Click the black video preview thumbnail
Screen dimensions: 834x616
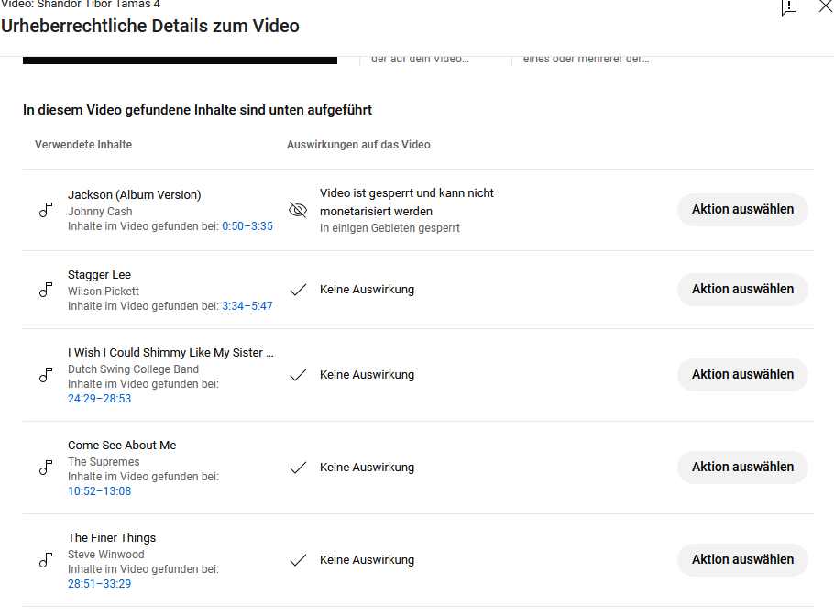point(180,60)
